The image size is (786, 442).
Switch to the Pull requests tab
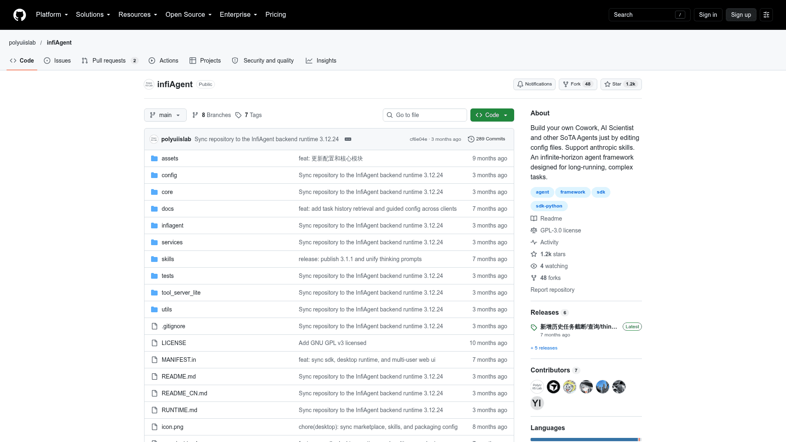tap(110, 61)
